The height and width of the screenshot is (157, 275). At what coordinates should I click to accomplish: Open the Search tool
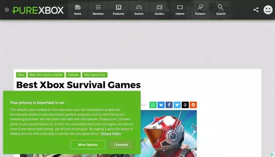pyautogui.click(x=220, y=10)
